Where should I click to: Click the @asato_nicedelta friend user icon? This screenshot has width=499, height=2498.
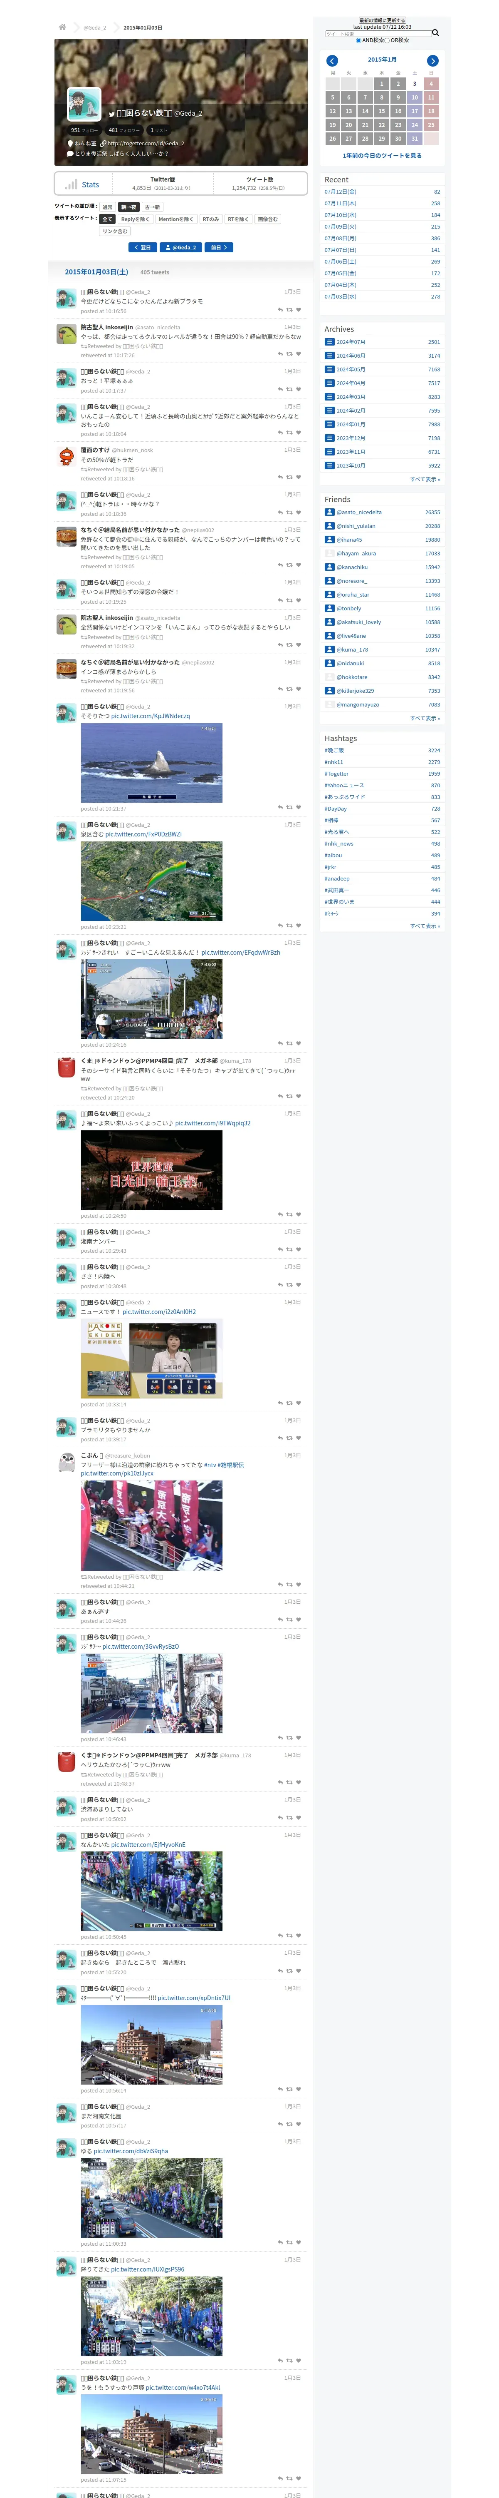[x=329, y=512]
